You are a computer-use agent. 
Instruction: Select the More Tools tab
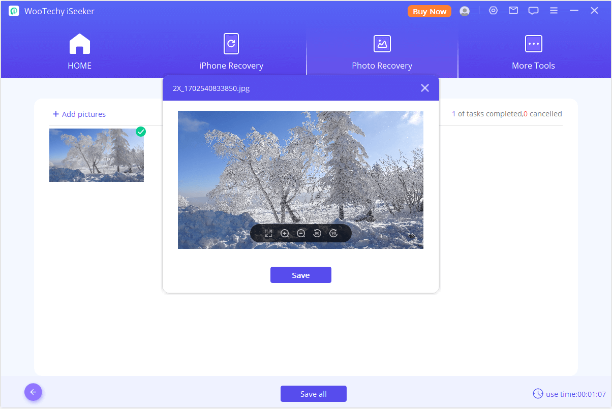pyautogui.click(x=533, y=52)
